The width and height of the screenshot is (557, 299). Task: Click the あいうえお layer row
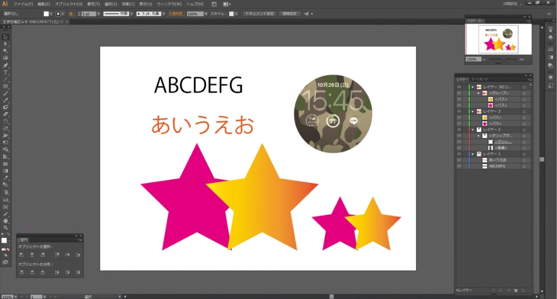point(499,160)
